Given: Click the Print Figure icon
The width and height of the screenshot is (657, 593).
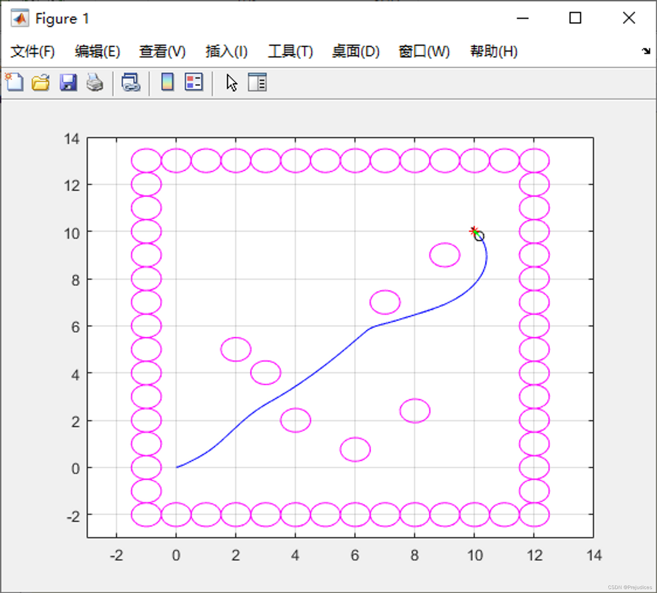Looking at the screenshot, I should click(x=95, y=82).
